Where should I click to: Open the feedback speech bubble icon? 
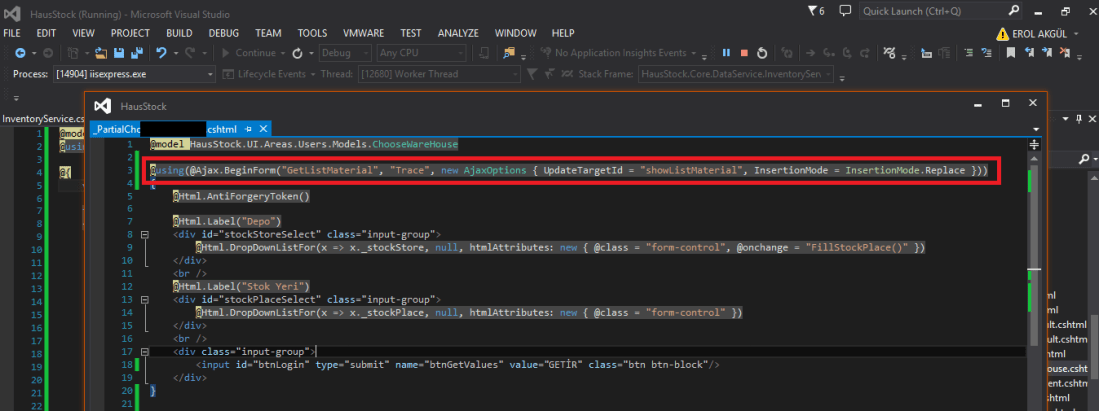click(845, 12)
